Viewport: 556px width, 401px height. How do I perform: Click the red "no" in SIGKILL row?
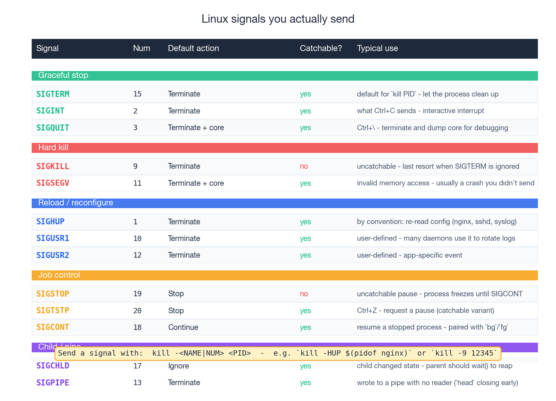coord(304,166)
